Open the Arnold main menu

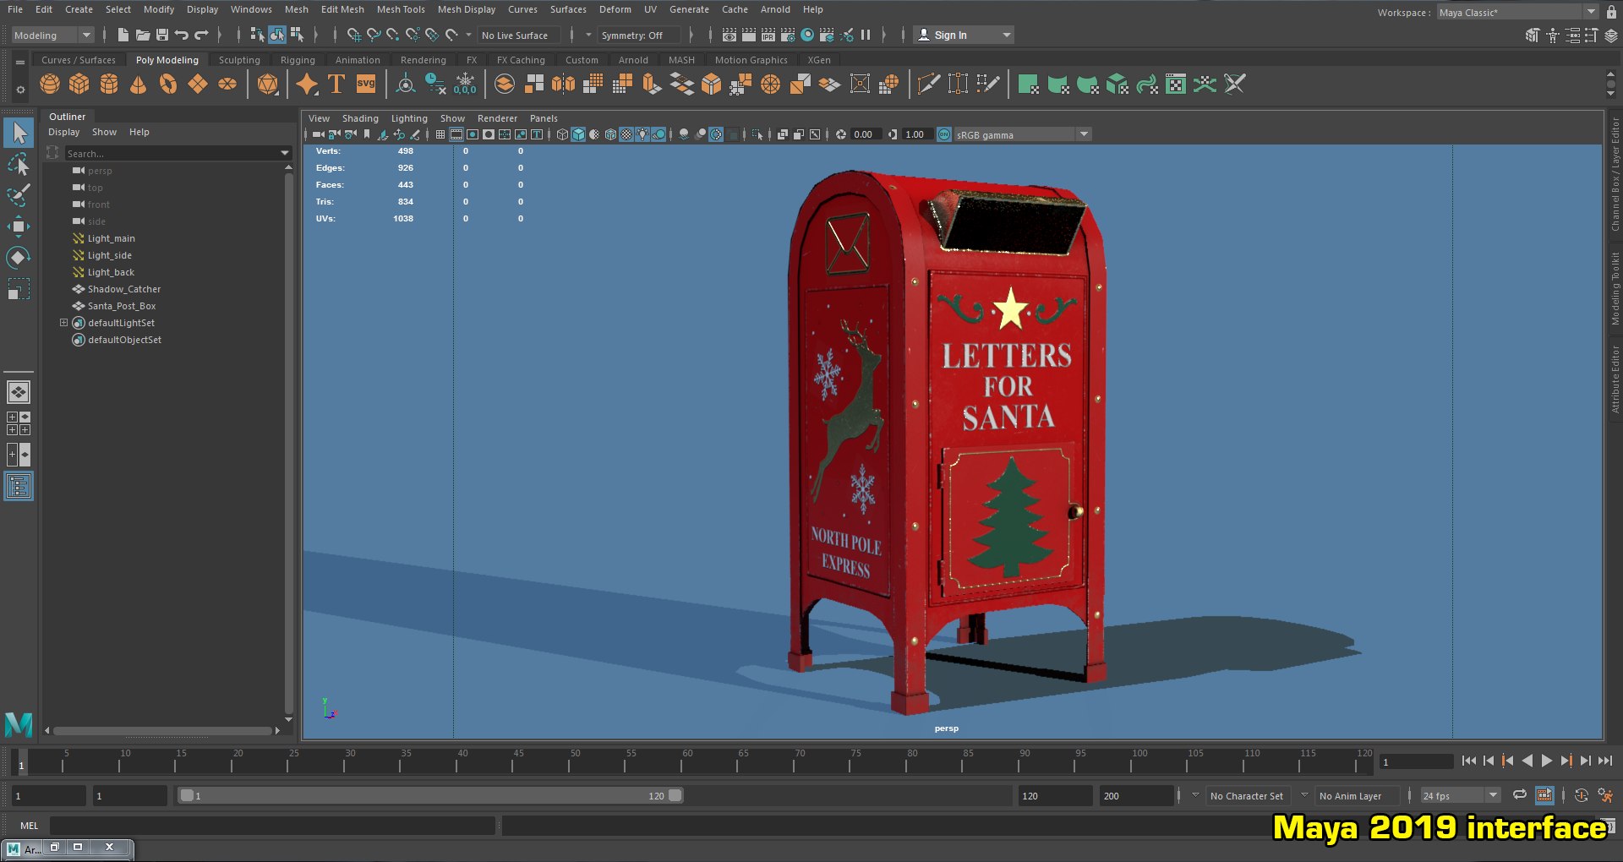(775, 9)
